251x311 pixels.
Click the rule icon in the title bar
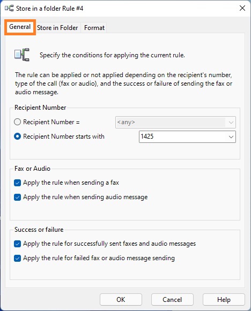coord(9,9)
